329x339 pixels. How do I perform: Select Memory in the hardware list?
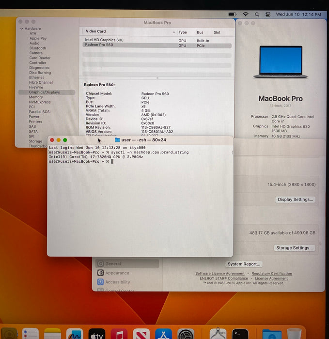click(x=36, y=97)
